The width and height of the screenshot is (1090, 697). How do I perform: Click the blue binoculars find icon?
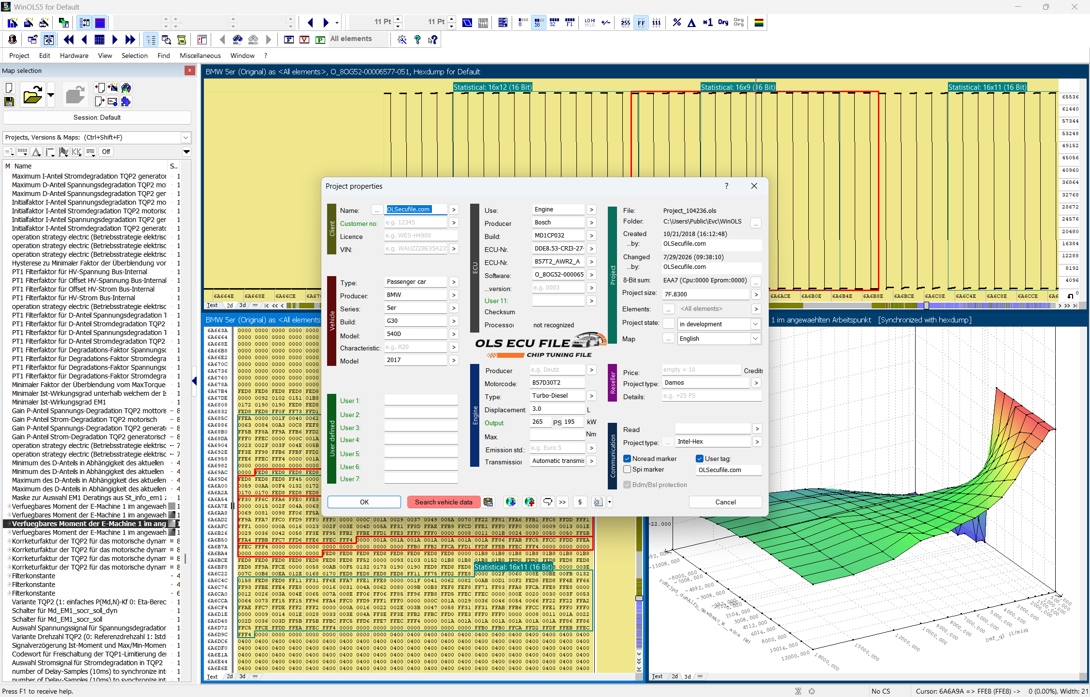click(x=237, y=40)
